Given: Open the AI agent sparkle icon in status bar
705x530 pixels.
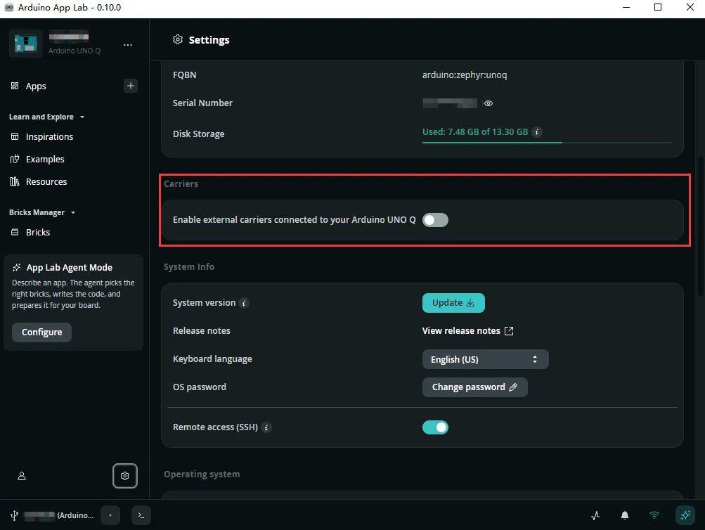Looking at the screenshot, I should (x=685, y=515).
